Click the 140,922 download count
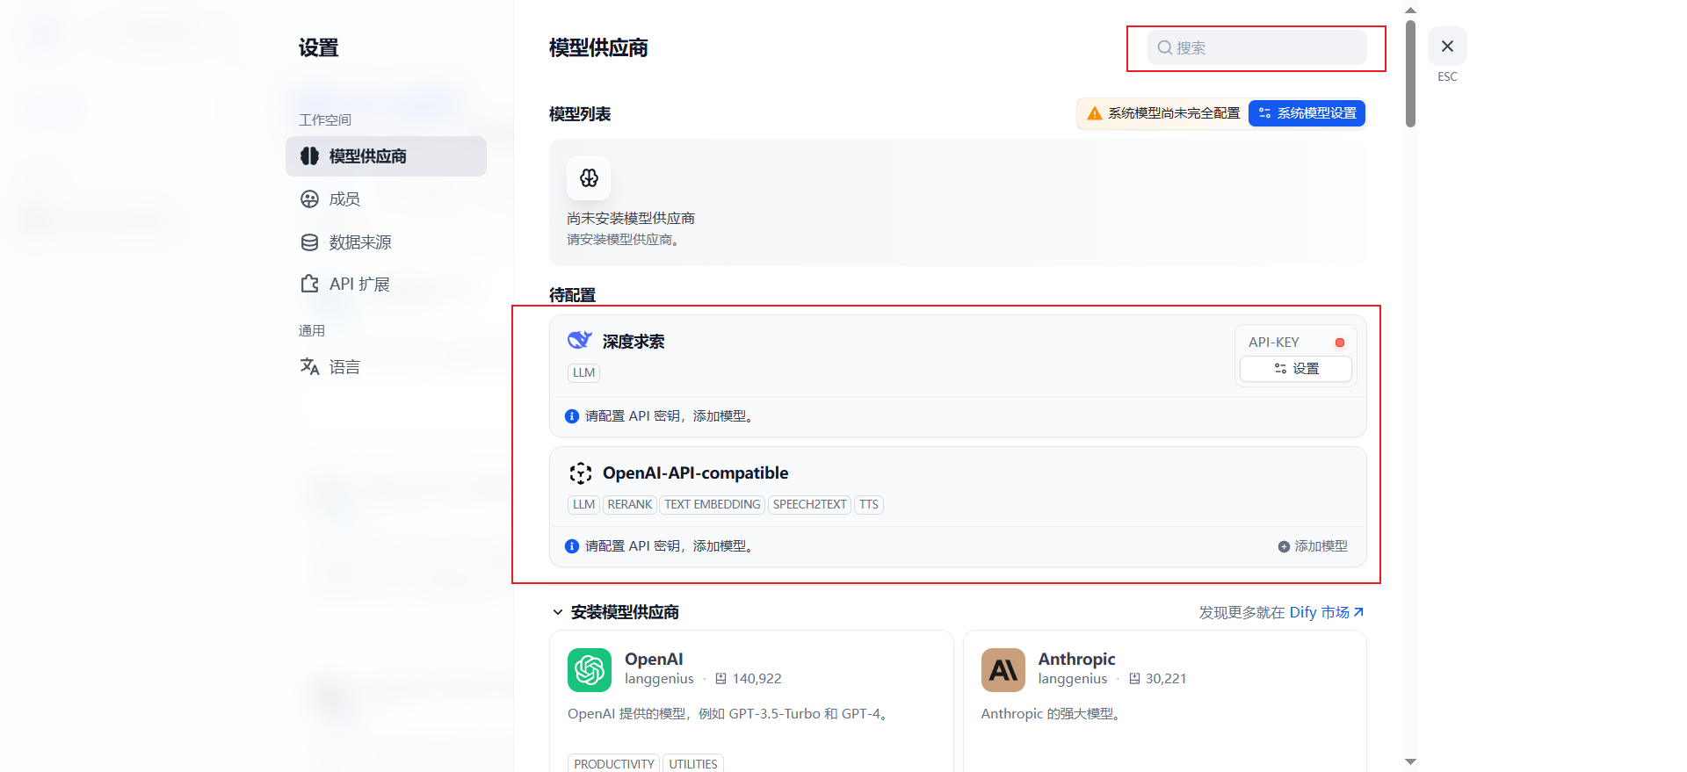The image size is (1687, 772). (x=757, y=679)
